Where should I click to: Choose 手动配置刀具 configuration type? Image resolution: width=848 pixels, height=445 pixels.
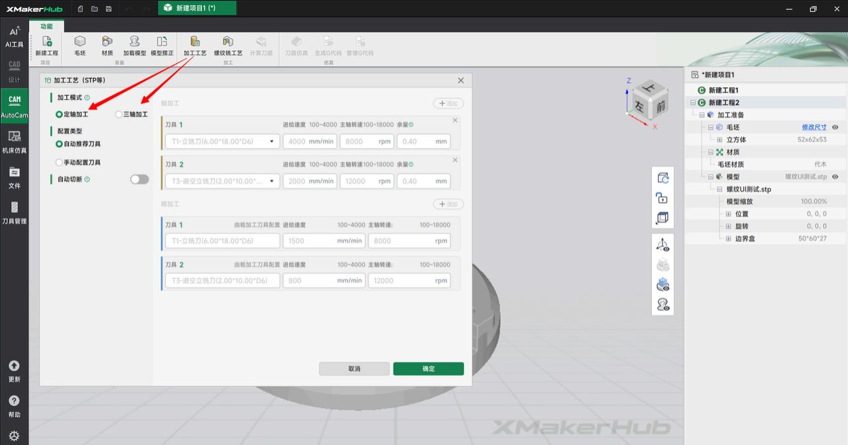point(78,162)
